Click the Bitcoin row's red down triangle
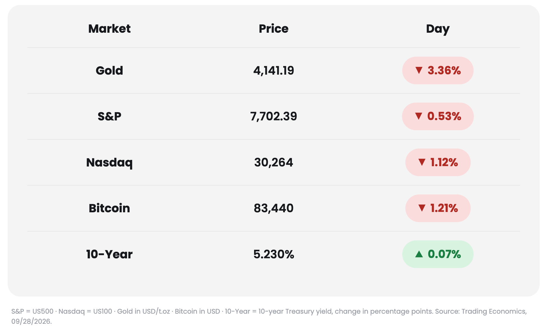 coord(422,208)
